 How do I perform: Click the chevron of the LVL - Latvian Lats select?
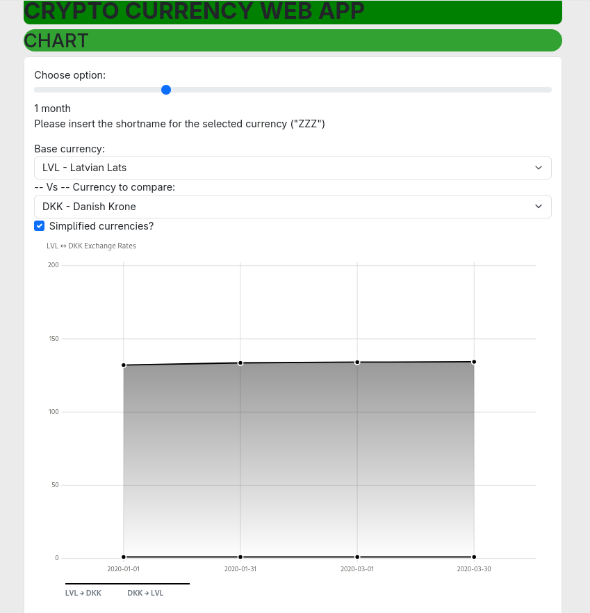539,168
